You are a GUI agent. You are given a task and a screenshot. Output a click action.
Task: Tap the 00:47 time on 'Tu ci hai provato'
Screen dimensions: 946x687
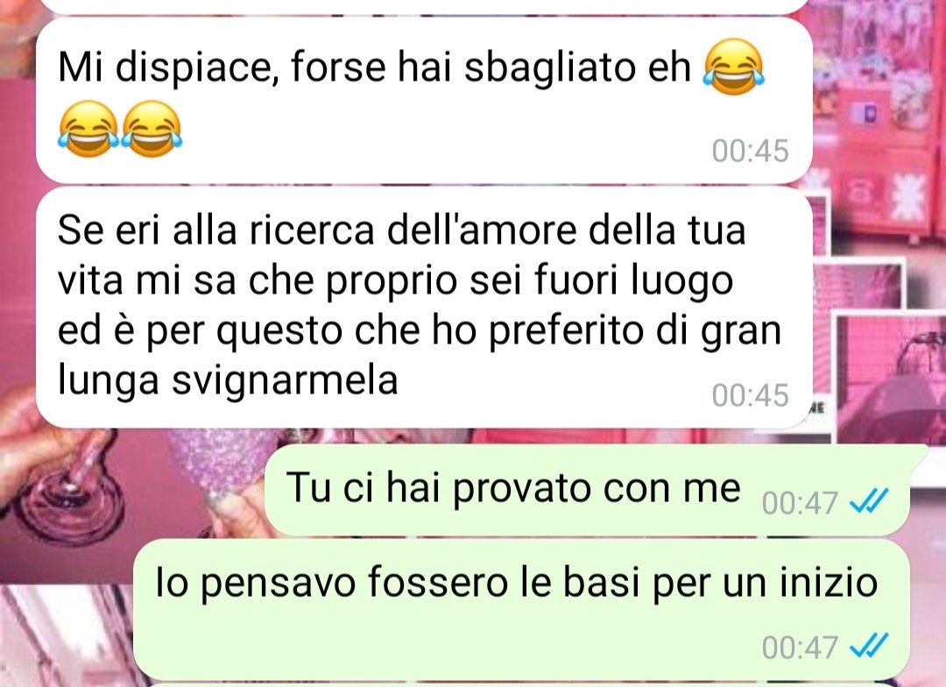(800, 503)
